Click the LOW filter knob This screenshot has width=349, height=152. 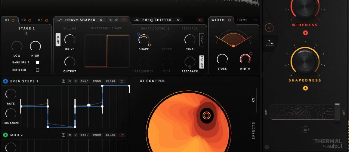click(17, 46)
